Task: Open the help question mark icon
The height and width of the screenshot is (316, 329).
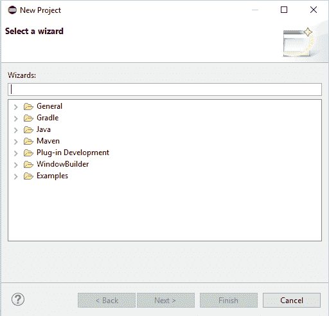Action: 18,299
